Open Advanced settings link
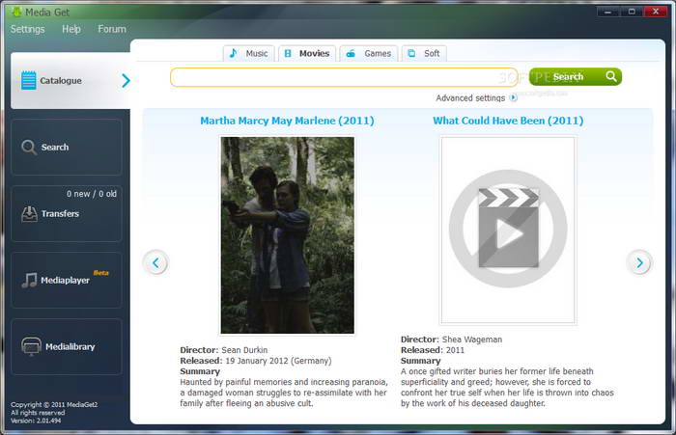Viewport: 676px width, 435px height. 470,98
